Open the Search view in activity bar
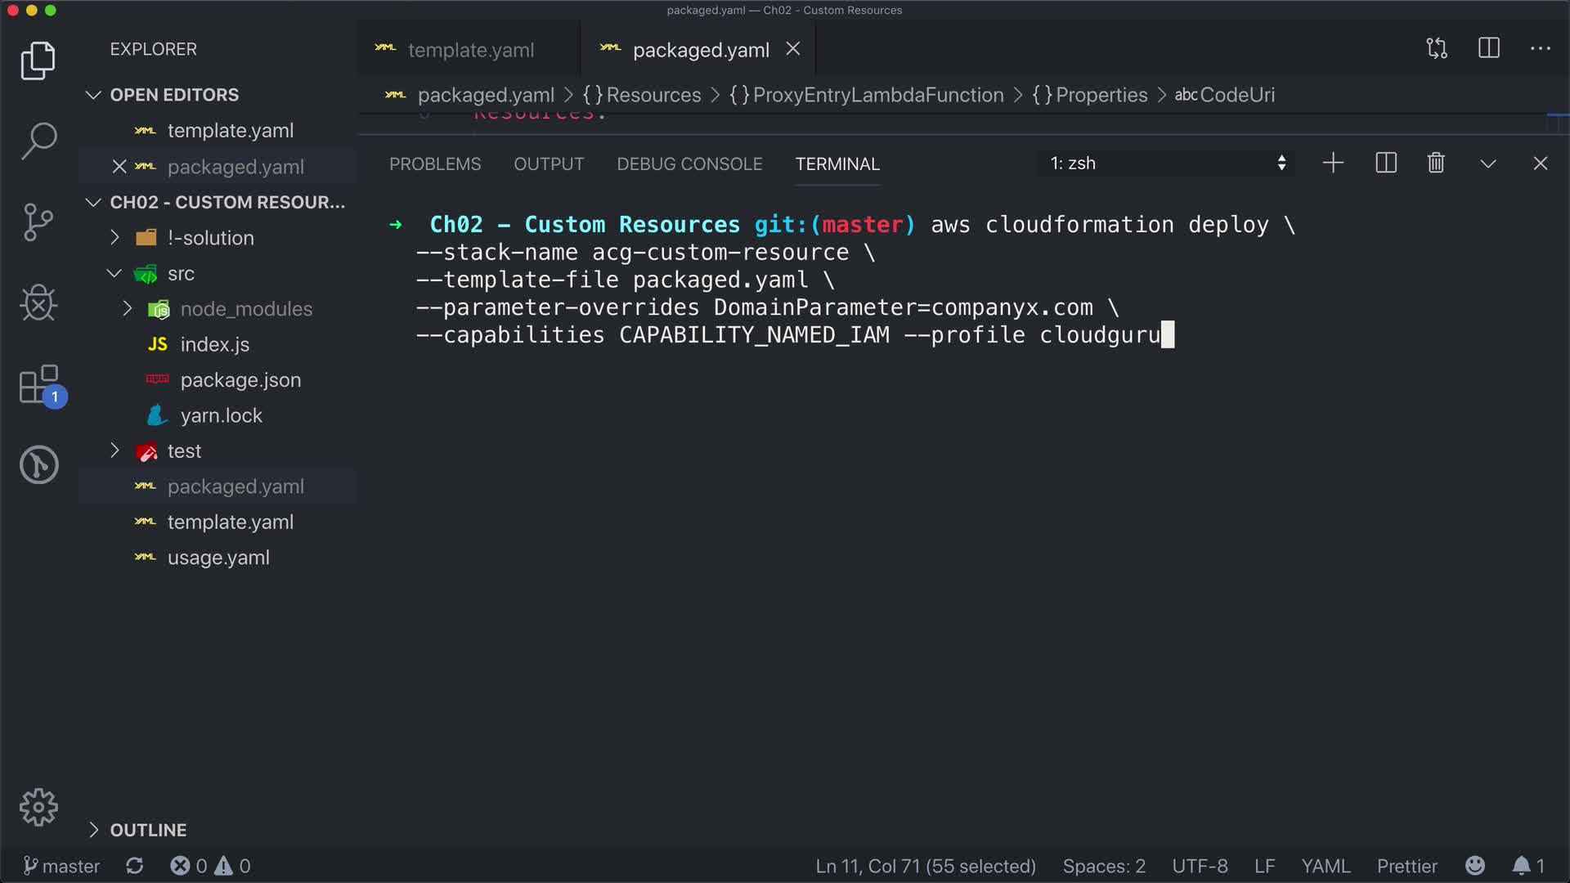Viewport: 1570px width, 883px height. click(x=38, y=141)
